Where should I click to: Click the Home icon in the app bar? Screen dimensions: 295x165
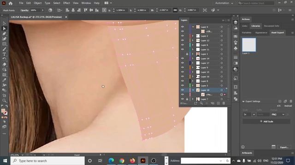(11, 3)
